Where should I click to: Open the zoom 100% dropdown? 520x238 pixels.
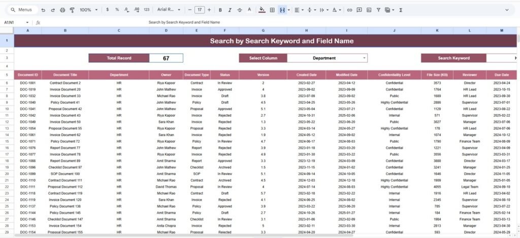[88, 10]
